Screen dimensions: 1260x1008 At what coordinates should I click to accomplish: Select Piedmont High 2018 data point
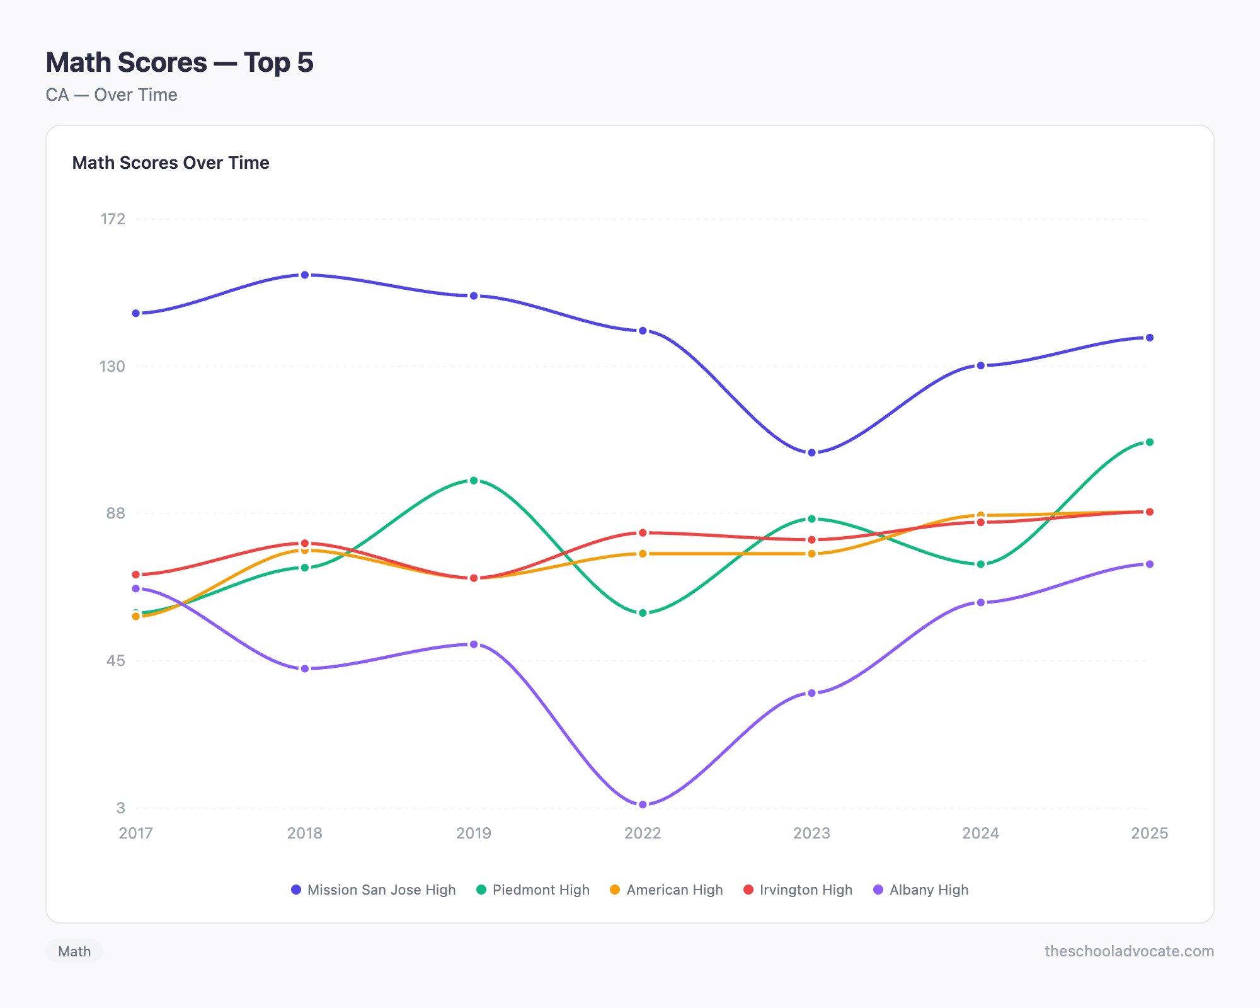pos(305,568)
